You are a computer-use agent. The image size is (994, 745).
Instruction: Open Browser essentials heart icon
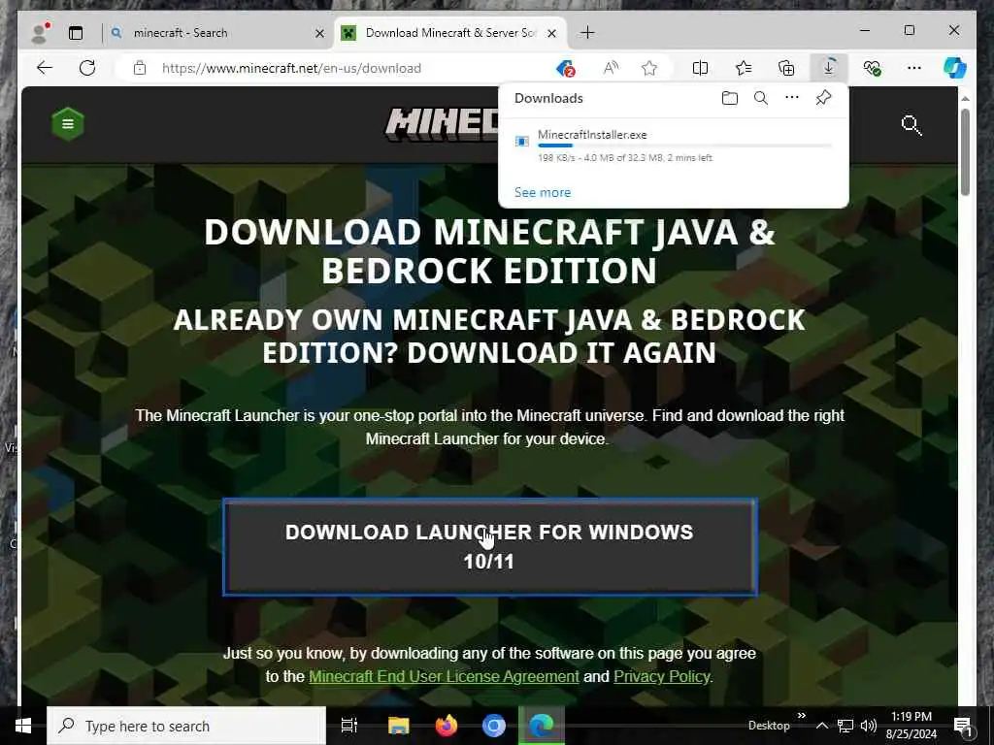pyautogui.click(x=873, y=68)
